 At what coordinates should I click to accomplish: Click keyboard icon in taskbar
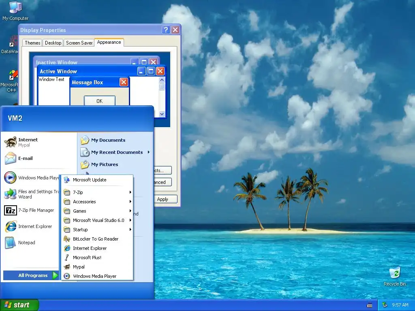click(x=370, y=305)
